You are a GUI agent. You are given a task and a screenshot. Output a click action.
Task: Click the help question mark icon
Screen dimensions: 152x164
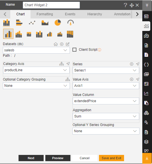pyautogui.click(x=125, y=5)
